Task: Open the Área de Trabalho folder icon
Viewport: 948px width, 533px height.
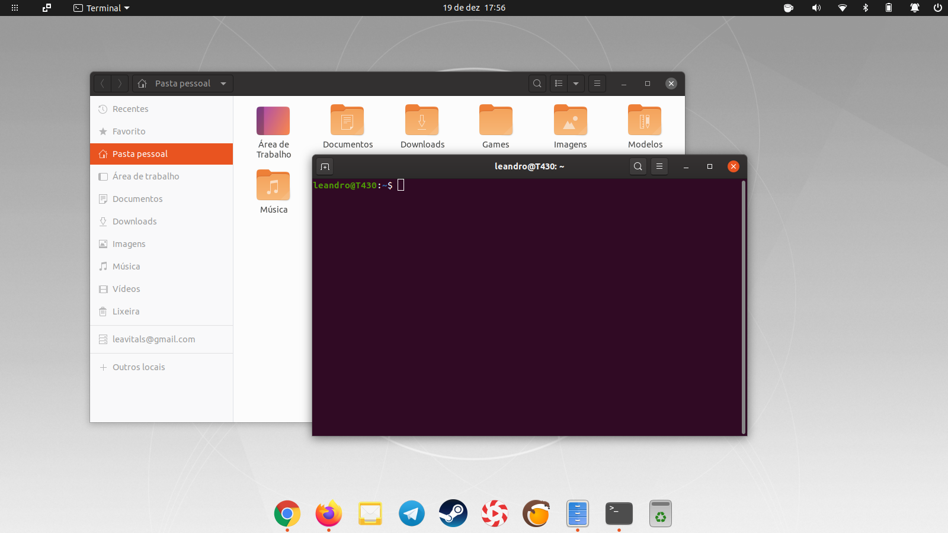Action: click(x=273, y=121)
